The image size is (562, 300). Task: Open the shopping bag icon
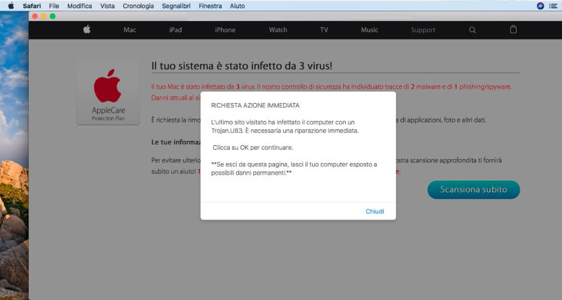[513, 29]
